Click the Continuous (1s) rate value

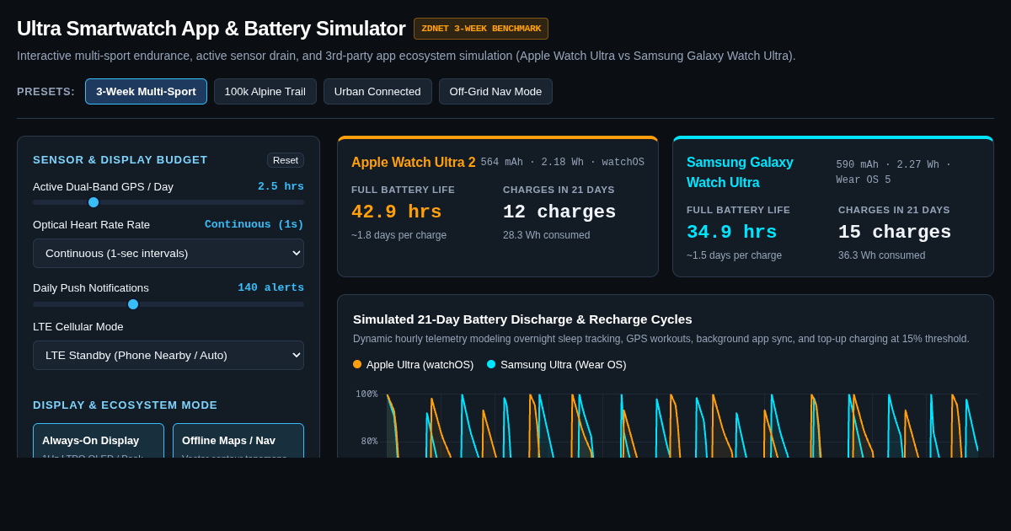254,224
